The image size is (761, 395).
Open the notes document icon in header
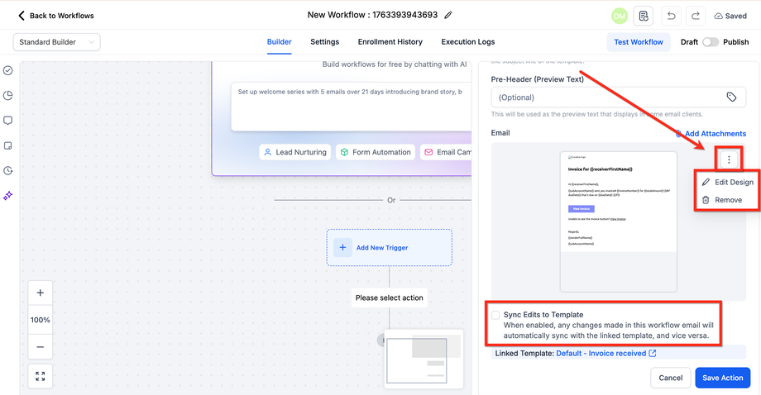[642, 16]
